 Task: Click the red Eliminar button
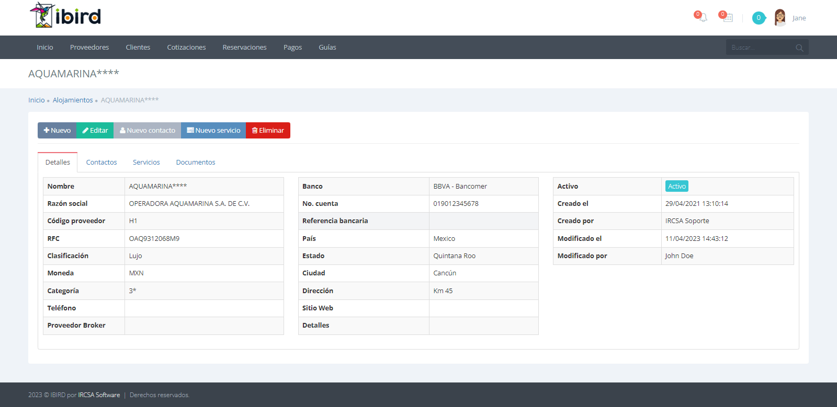pos(268,130)
